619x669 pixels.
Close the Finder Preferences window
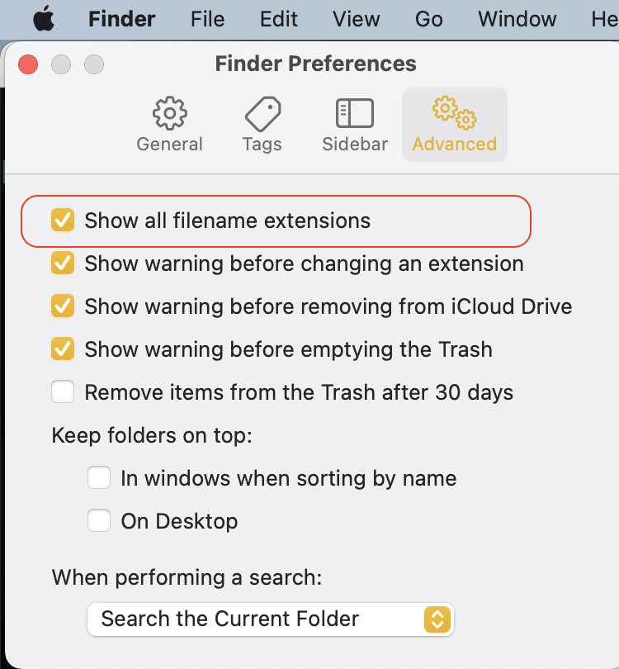tap(29, 64)
